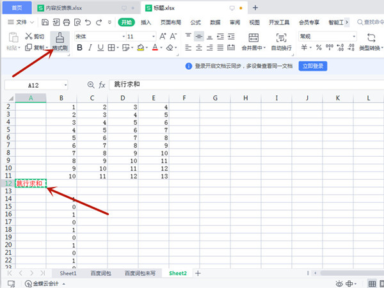The image size is (384, 288).
Task: Switch to the Sheet1 worksheet tab
Action: pyautogui.click(x=68, y=273)
